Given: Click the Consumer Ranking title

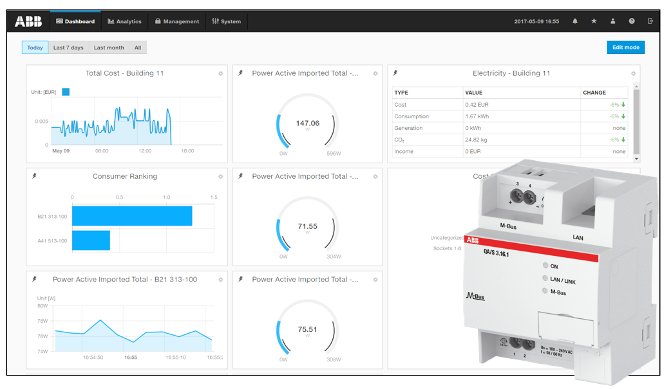Looking at the screenshot, I should click(x=124, y=176).
